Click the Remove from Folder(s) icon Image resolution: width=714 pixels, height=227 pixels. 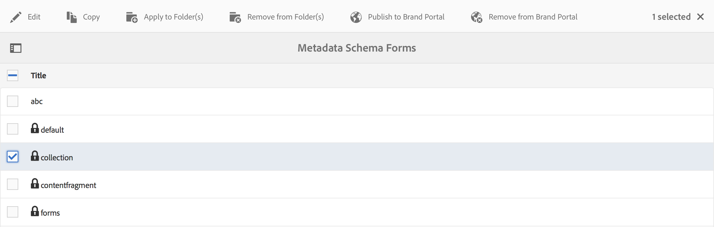click(x=235, y=17)
